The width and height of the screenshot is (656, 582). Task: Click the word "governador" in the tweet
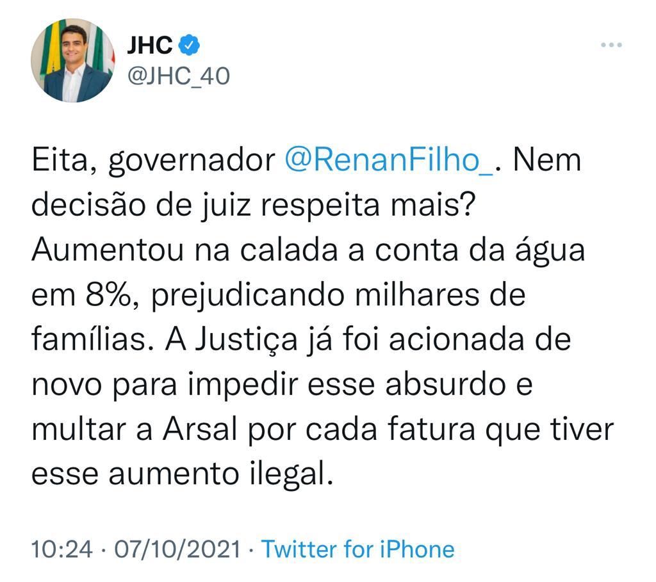click(x=190, y=160)
